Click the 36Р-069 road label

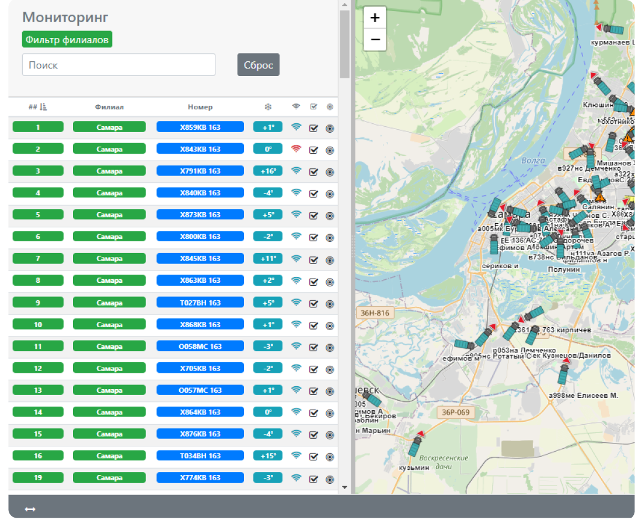coord(456,412)
